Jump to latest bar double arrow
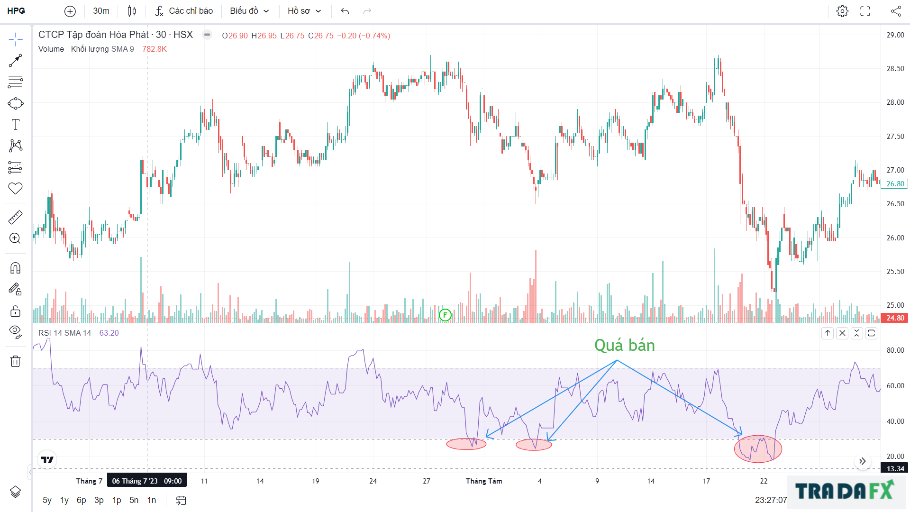 point(863,461)
